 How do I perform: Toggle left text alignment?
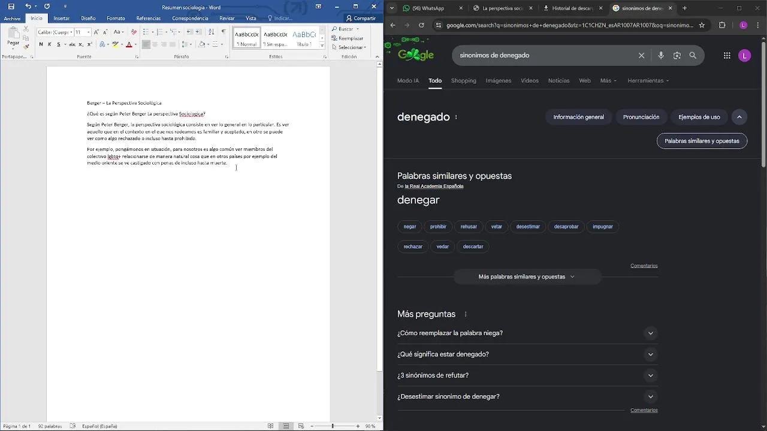[146, 44]
